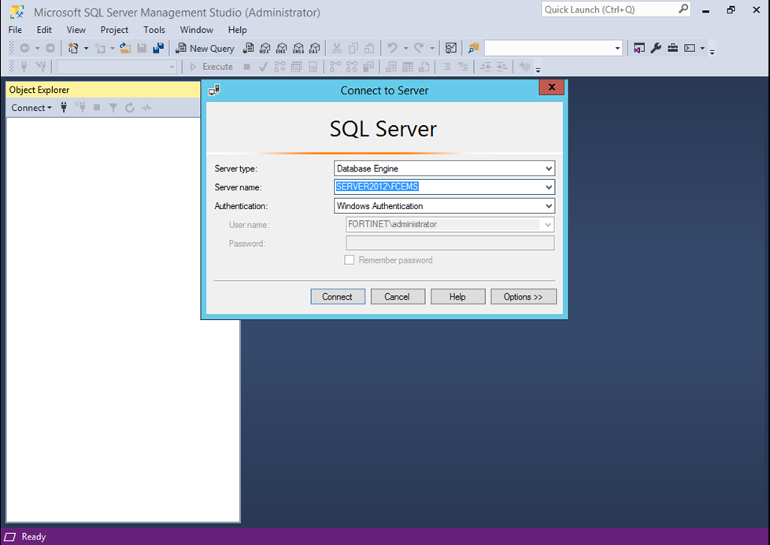
Task: Click the toolbox briefcase icon
Action: (672, 48)
